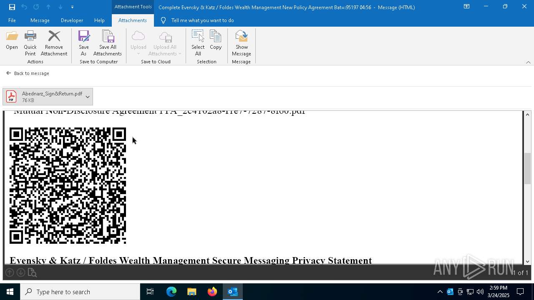Viewport: 534px width, 300px height.
Task: Click the previous page icon in PDF preview
Action: point(10,272)
